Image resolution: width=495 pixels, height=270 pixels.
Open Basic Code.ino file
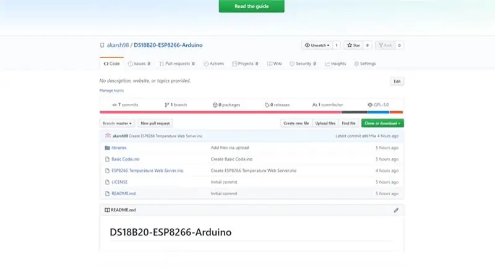point(126,159)
